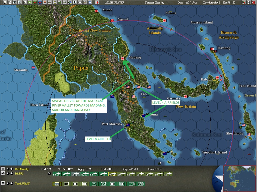The height and width of the screenshot is (192, 263).
Task: Open the document list icon beside save
Action: pyautogui.click(x=10, y=2)
